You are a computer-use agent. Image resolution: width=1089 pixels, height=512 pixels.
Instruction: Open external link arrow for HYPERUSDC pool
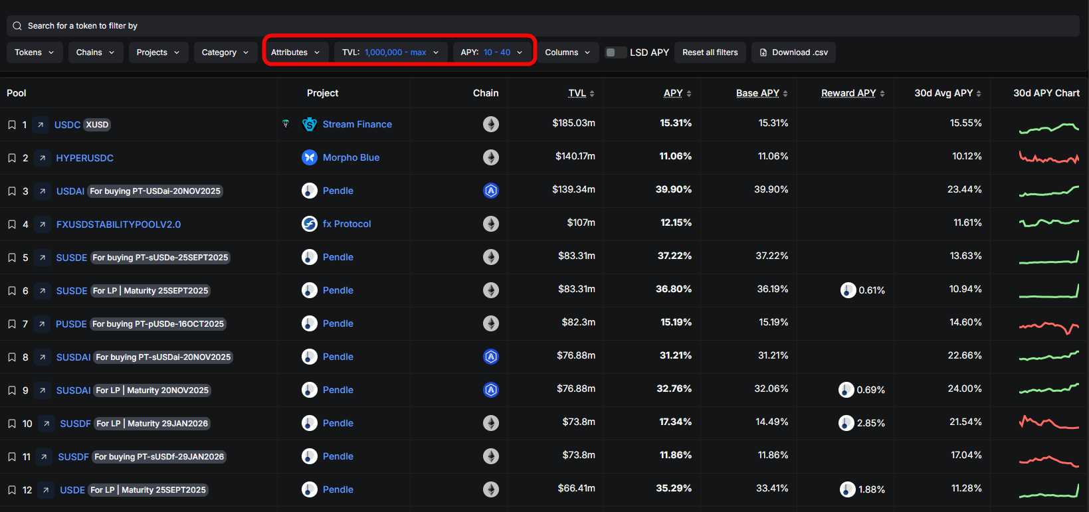tap(43, 158)
